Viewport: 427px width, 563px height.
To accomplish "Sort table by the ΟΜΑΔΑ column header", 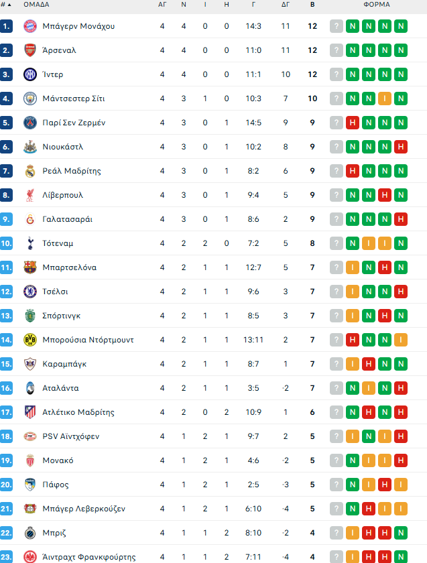I will click(x=36, y=4).
